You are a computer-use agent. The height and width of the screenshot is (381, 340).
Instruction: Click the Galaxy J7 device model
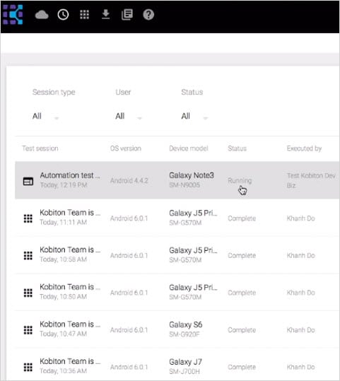185,362
